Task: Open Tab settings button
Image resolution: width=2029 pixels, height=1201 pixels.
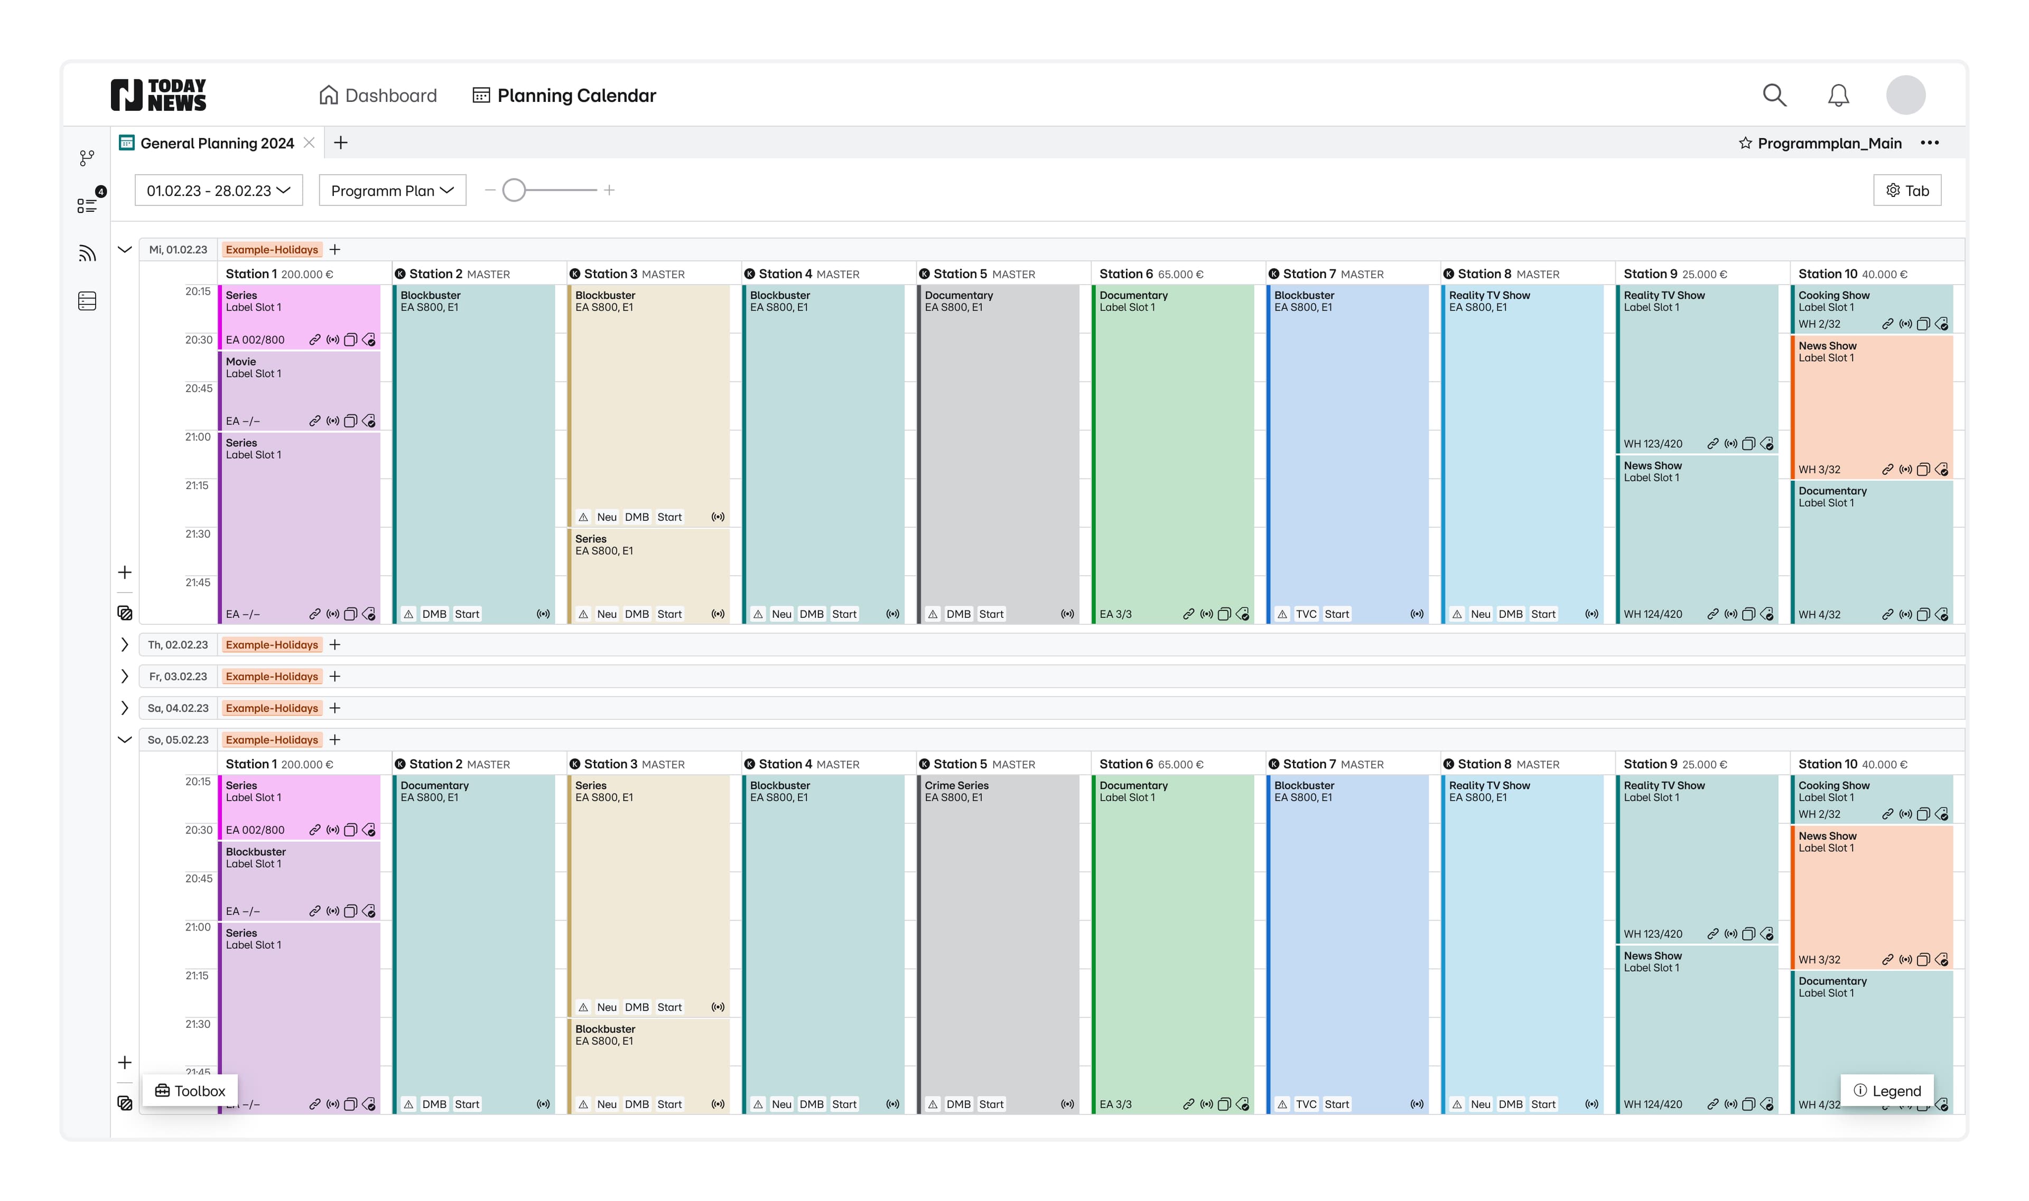Action: (1907, 190)
